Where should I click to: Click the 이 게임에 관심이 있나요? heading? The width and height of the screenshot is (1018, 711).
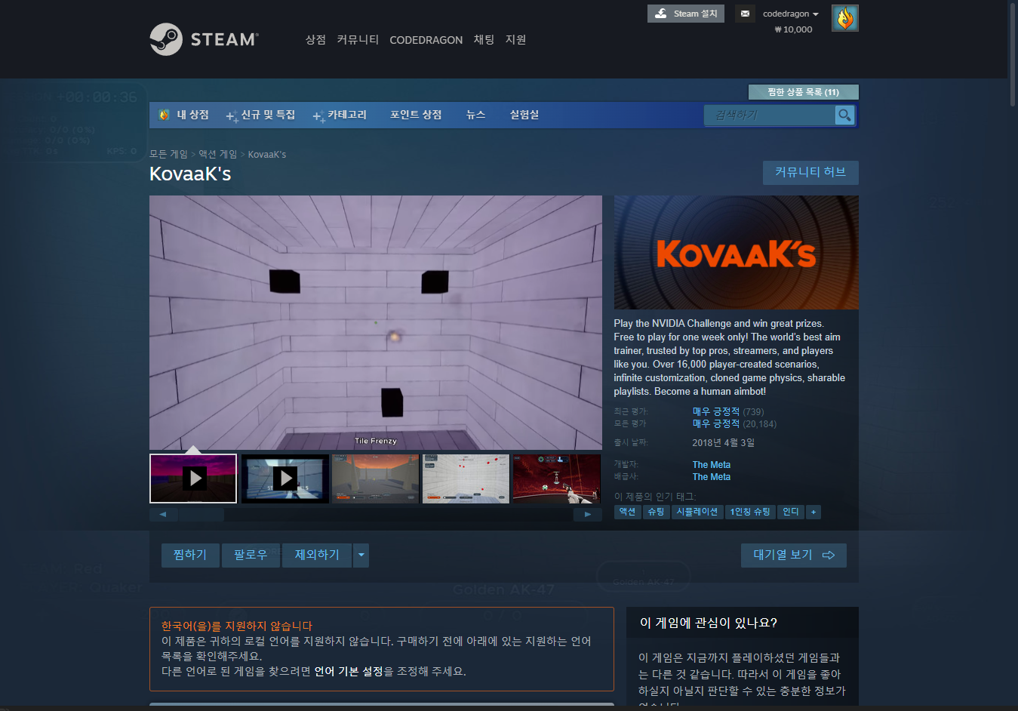click(x=709, y=623)
